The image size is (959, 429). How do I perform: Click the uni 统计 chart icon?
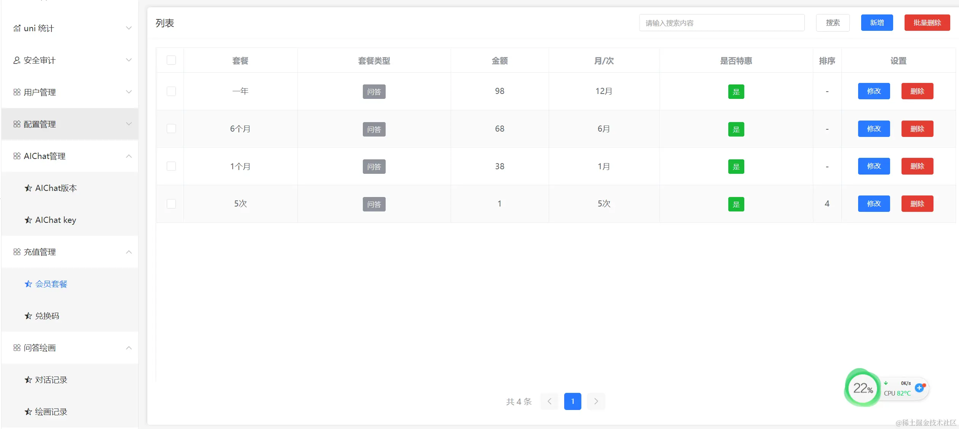[17, 29]
